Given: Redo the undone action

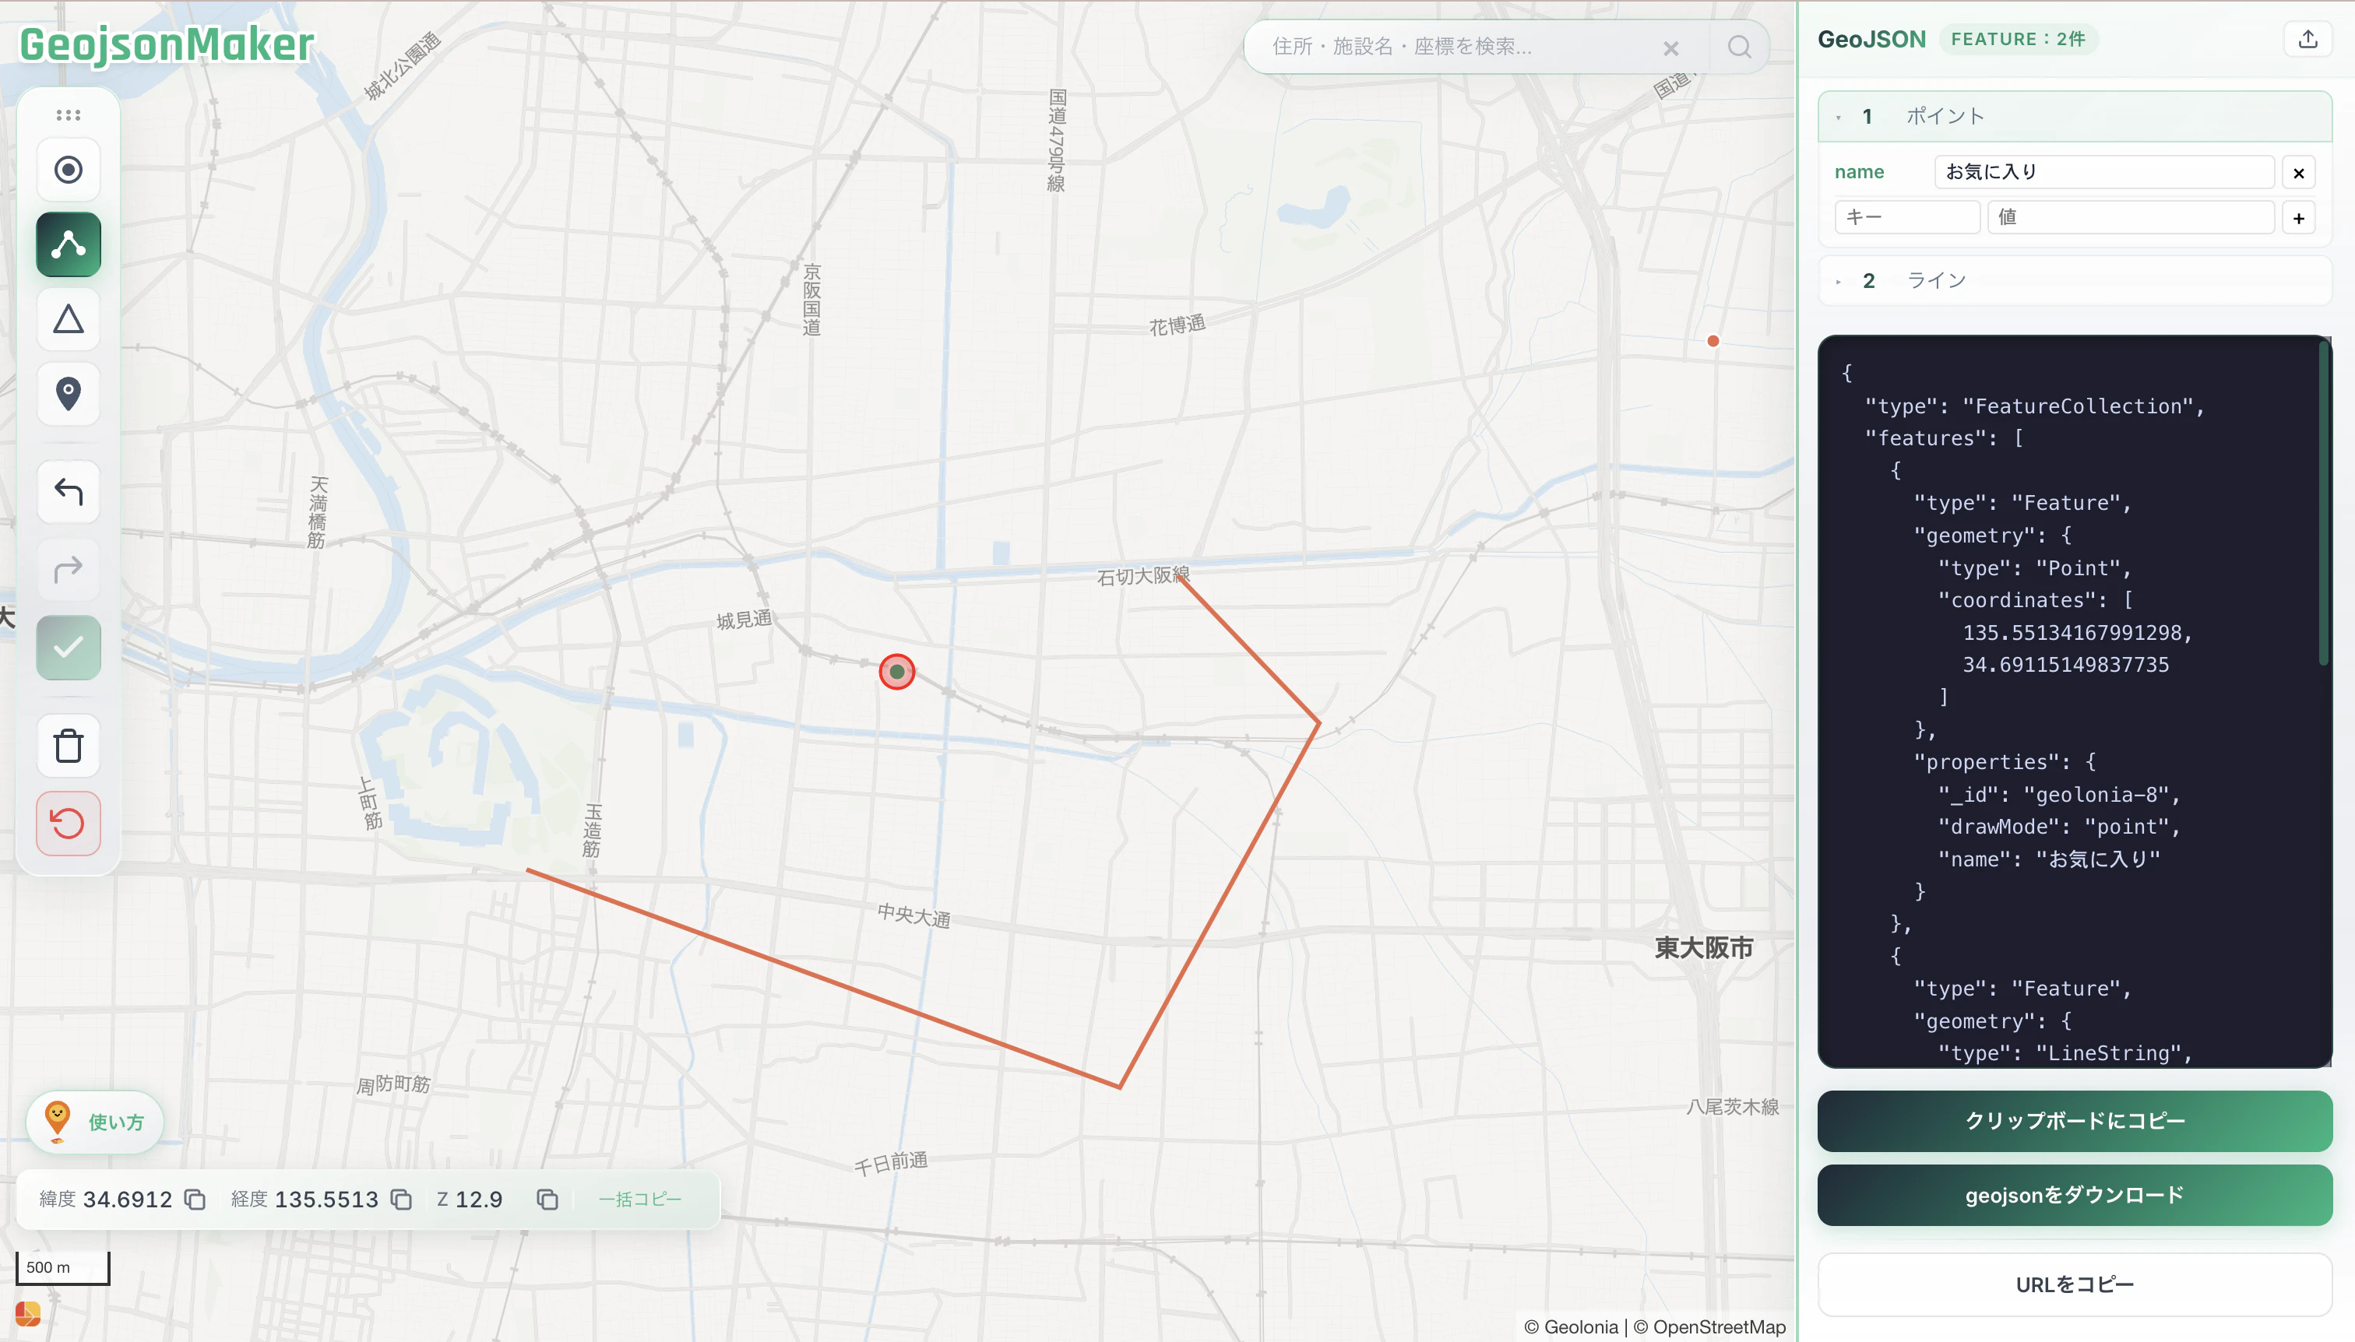Looking at the screenshot, I should coord(69,570).
